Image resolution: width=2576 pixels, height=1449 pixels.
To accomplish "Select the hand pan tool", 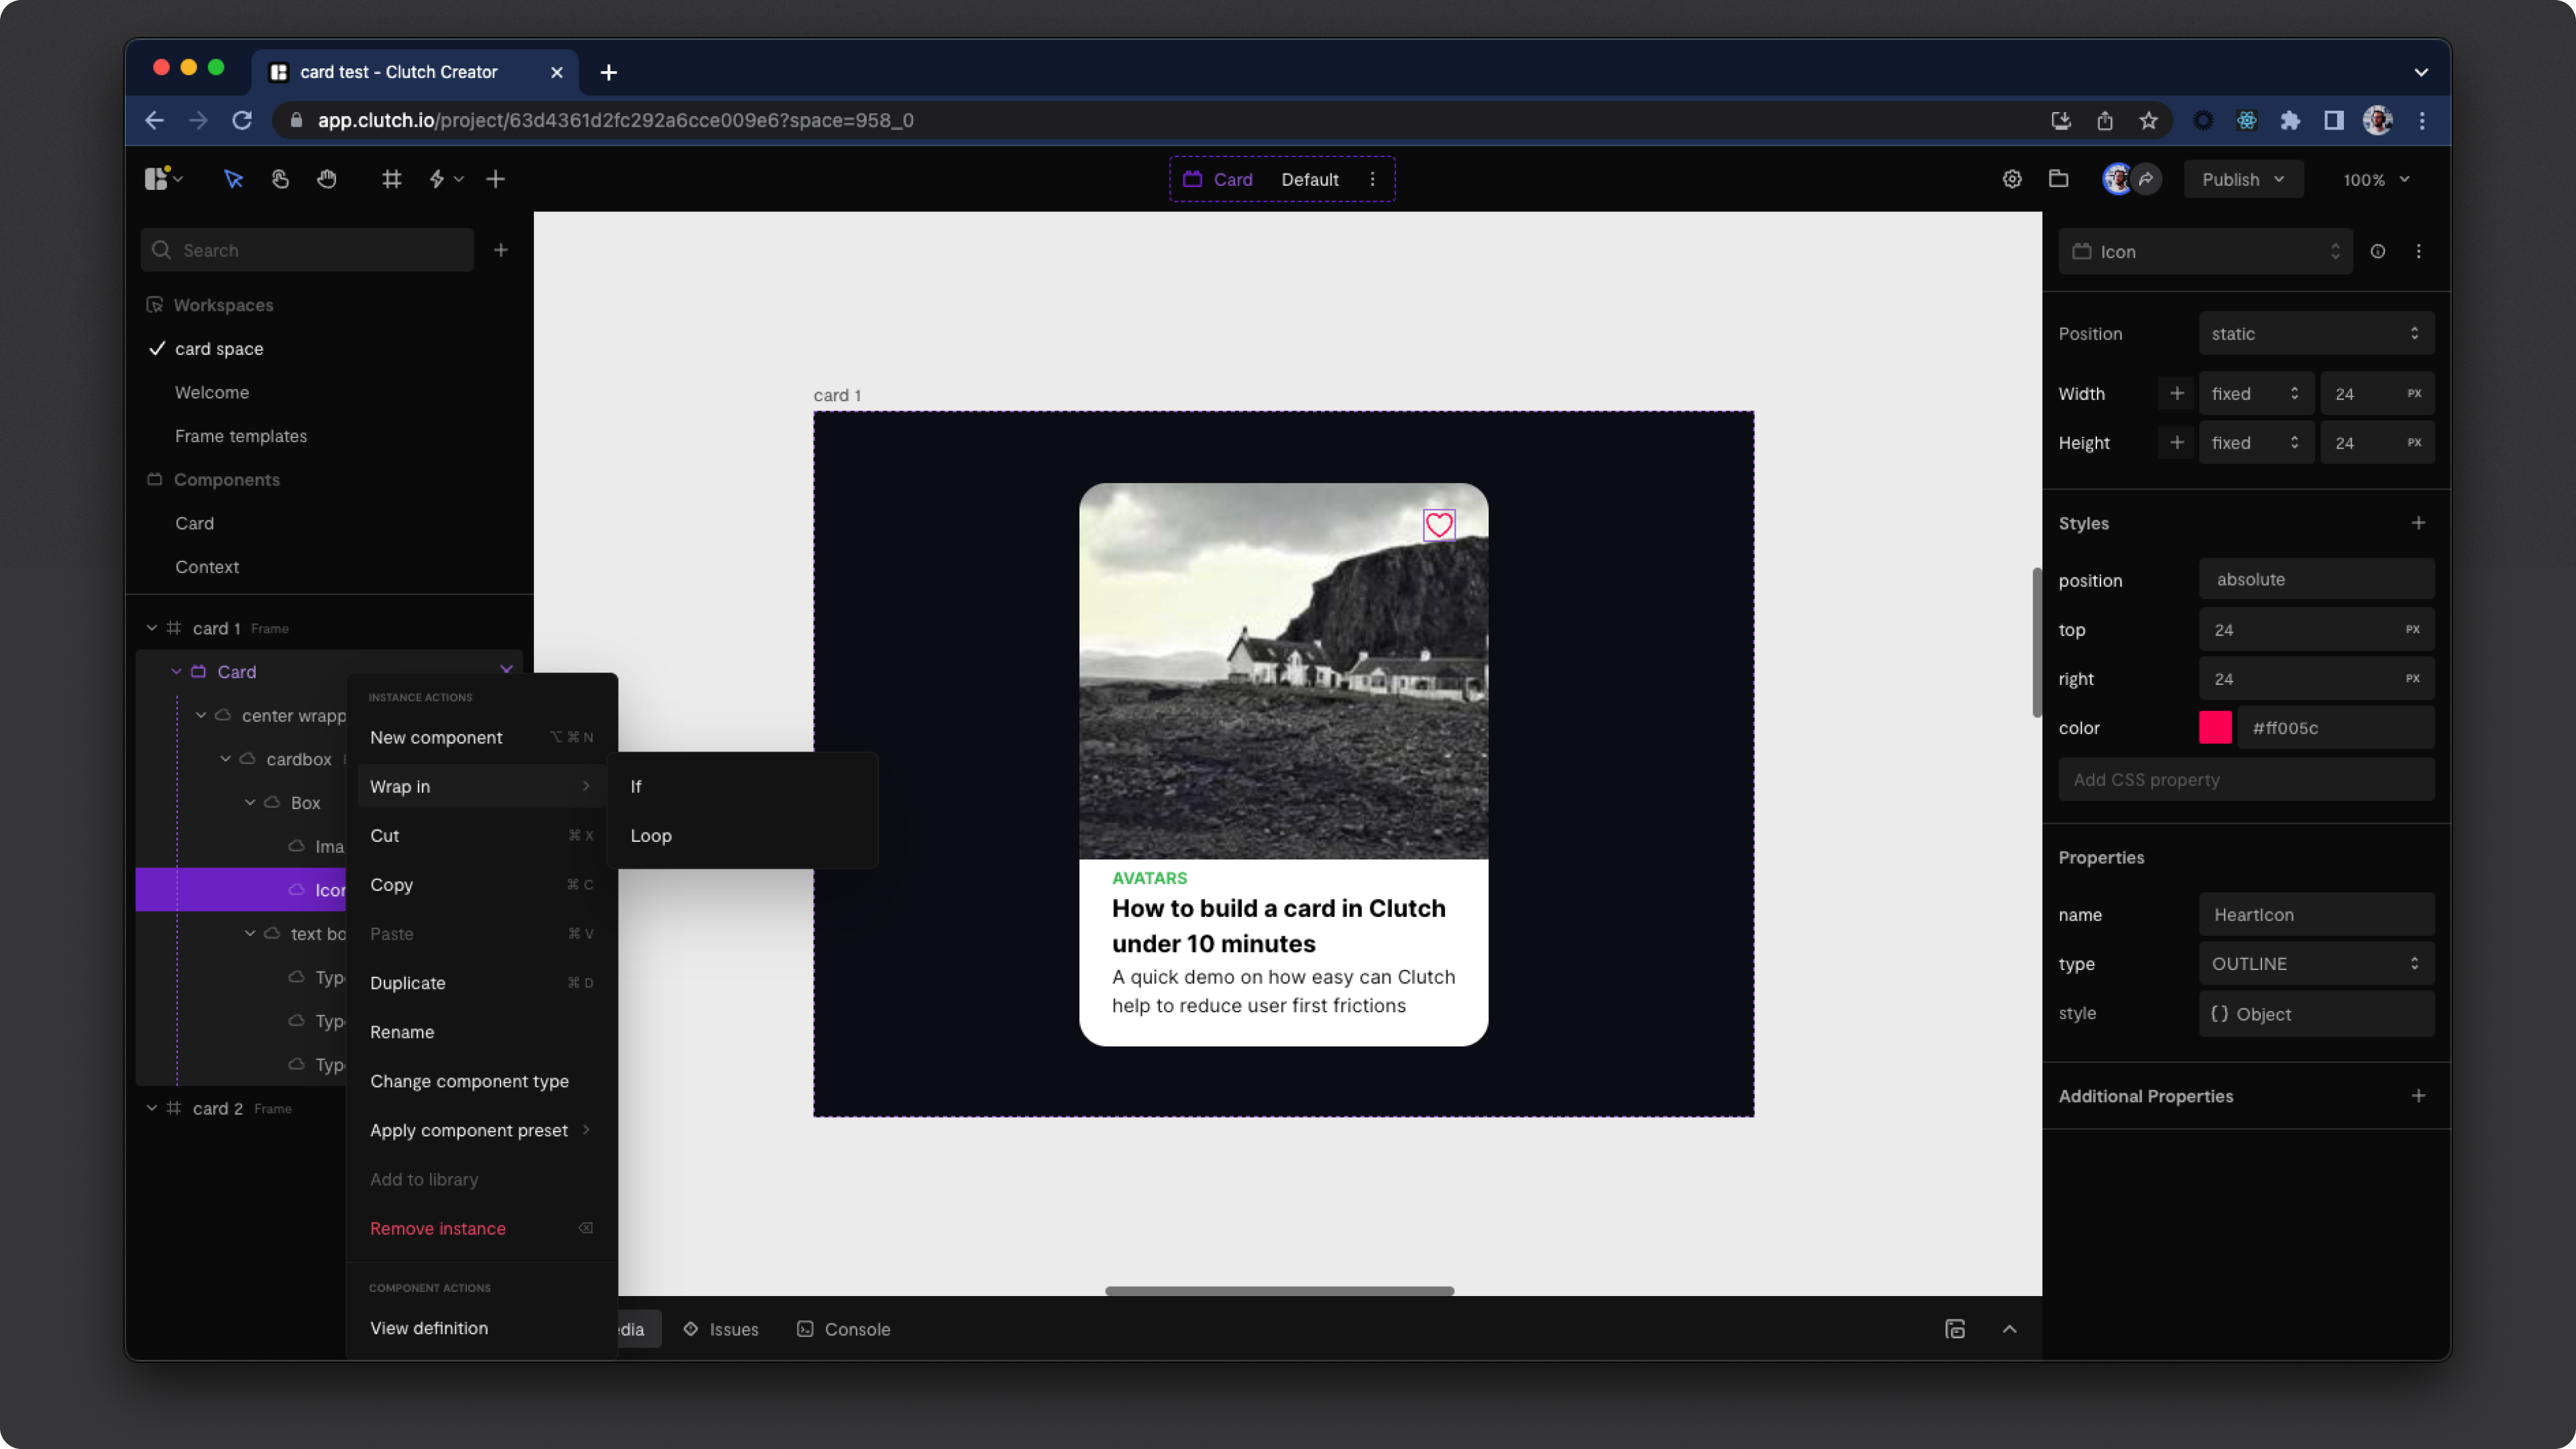I will [x=327, y=179].
